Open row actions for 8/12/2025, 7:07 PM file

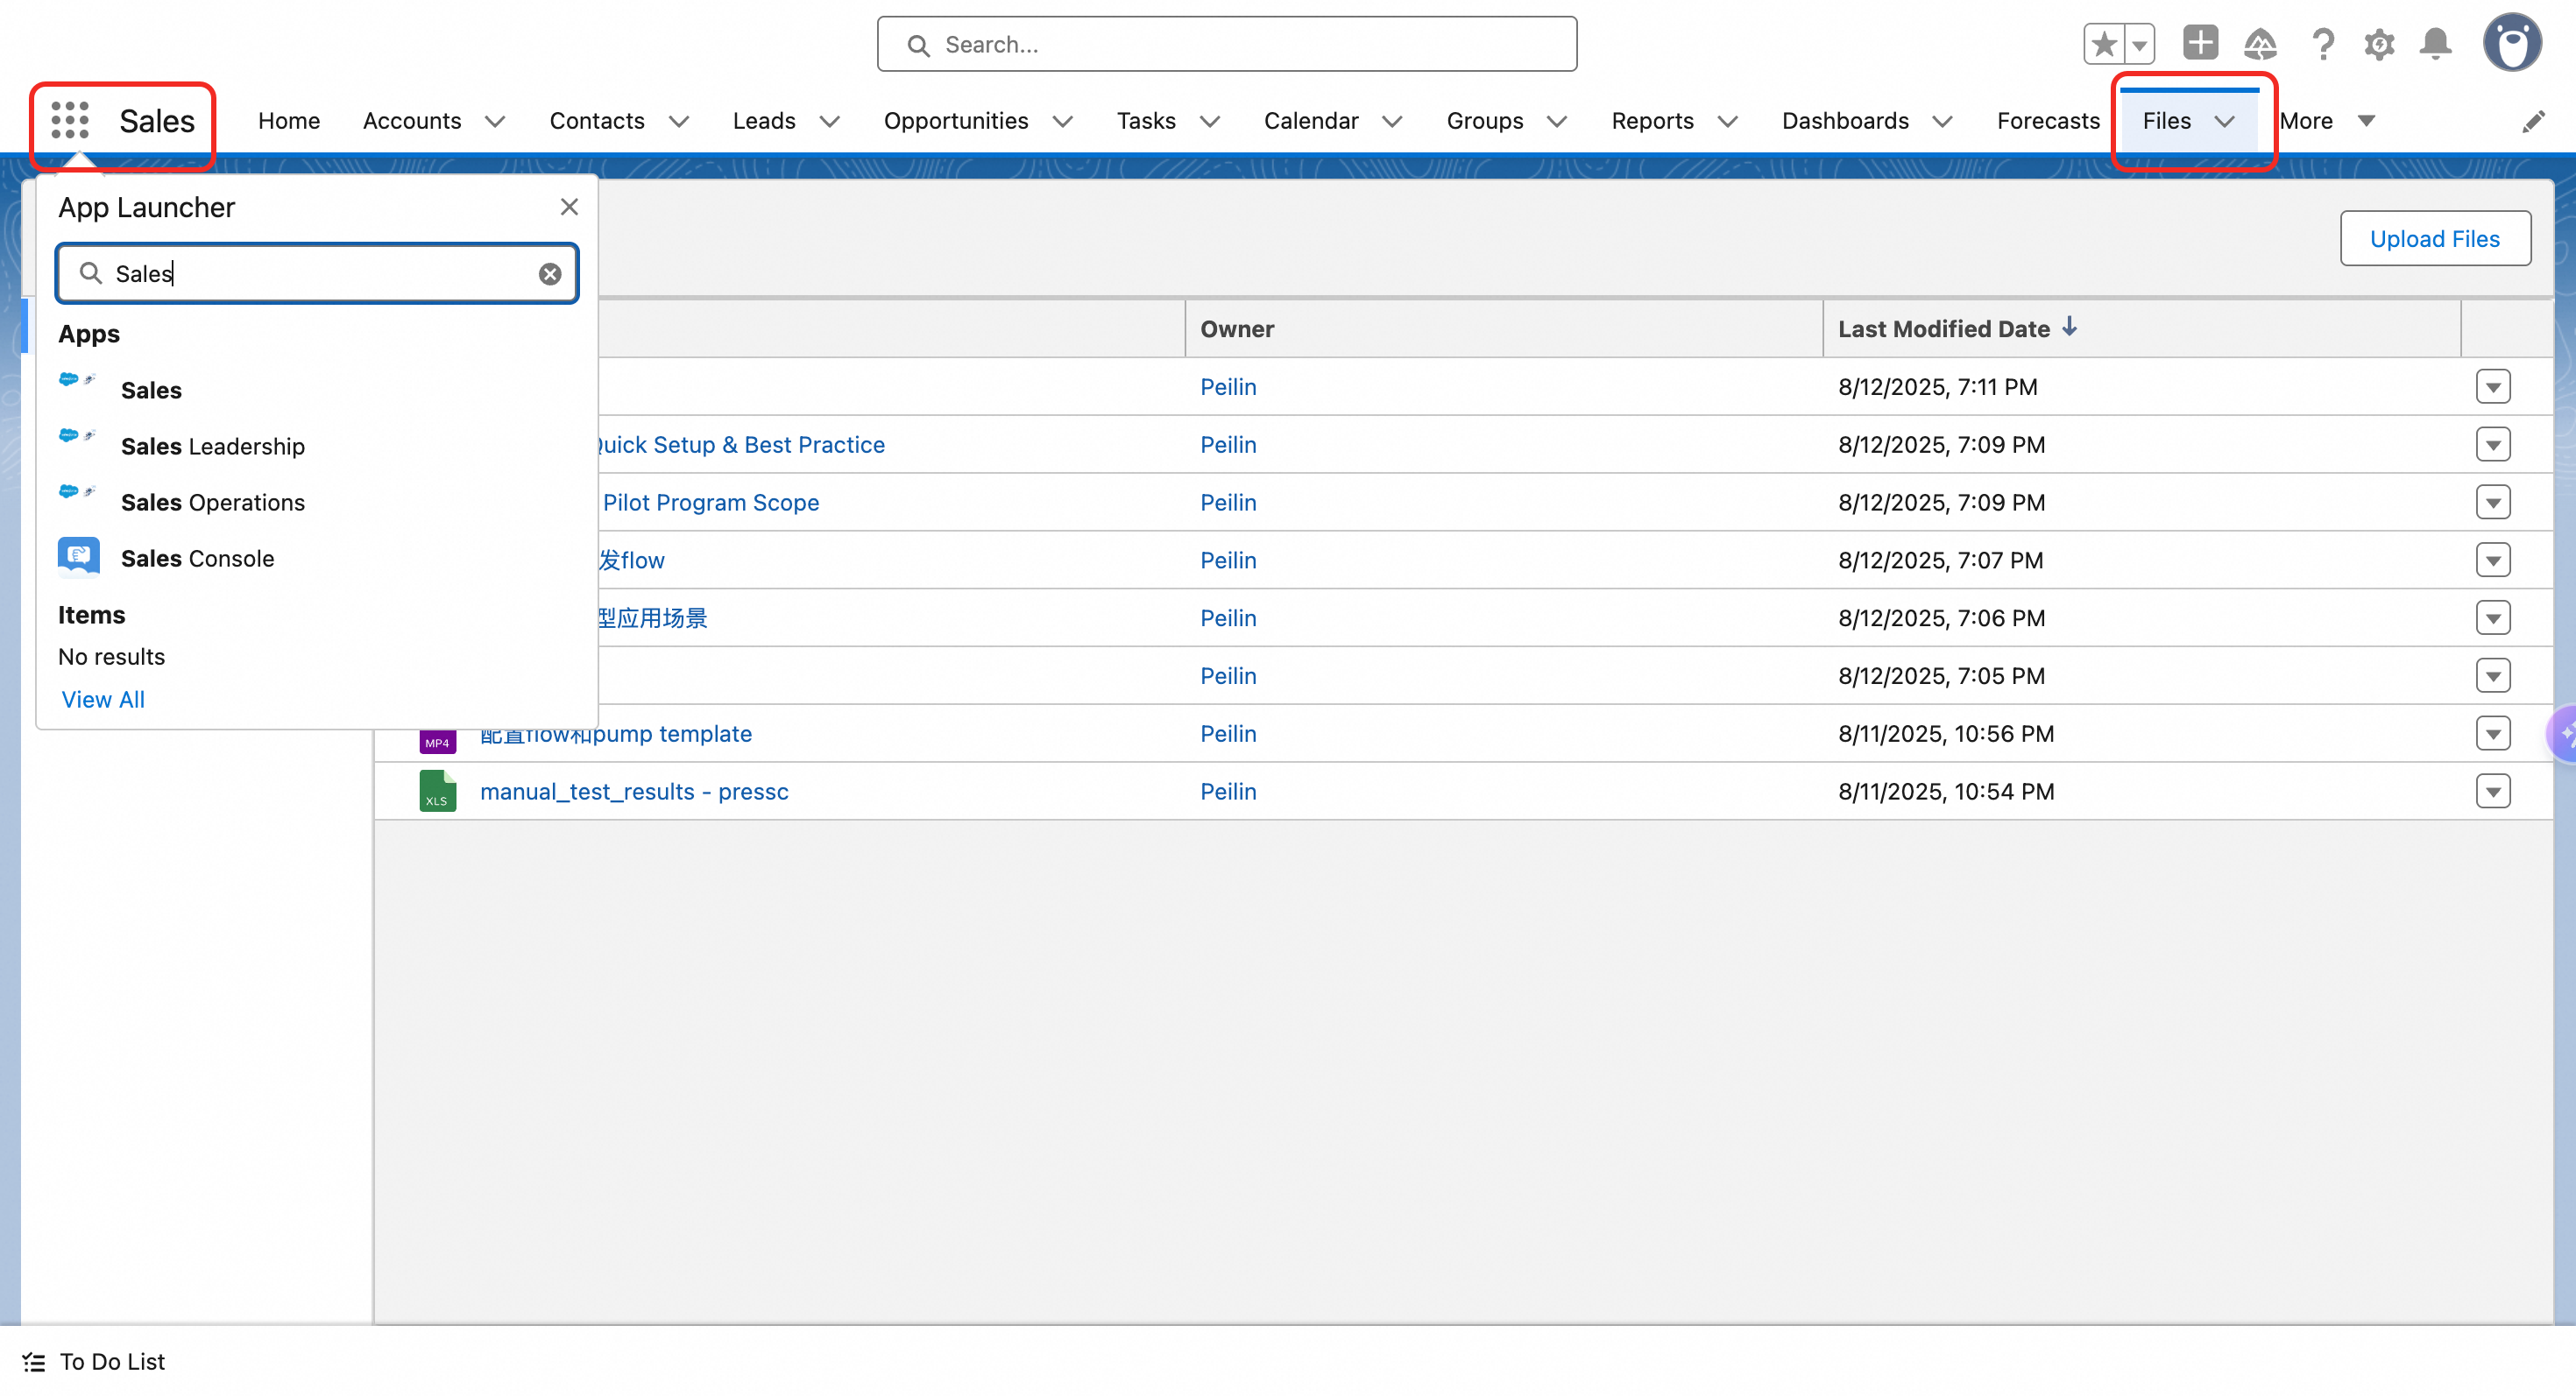tap(2493, 561)
